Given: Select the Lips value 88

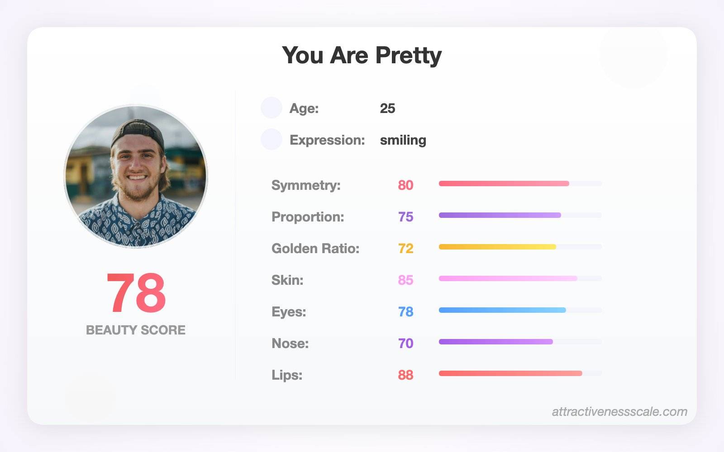Looking at the screenshot, I should pos(405,375).
